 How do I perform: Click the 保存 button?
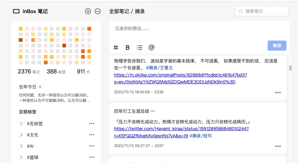(277, 46)
